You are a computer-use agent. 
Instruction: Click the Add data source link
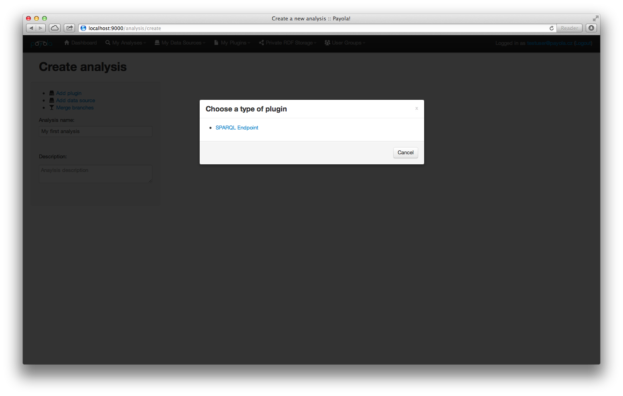[75, 101]
